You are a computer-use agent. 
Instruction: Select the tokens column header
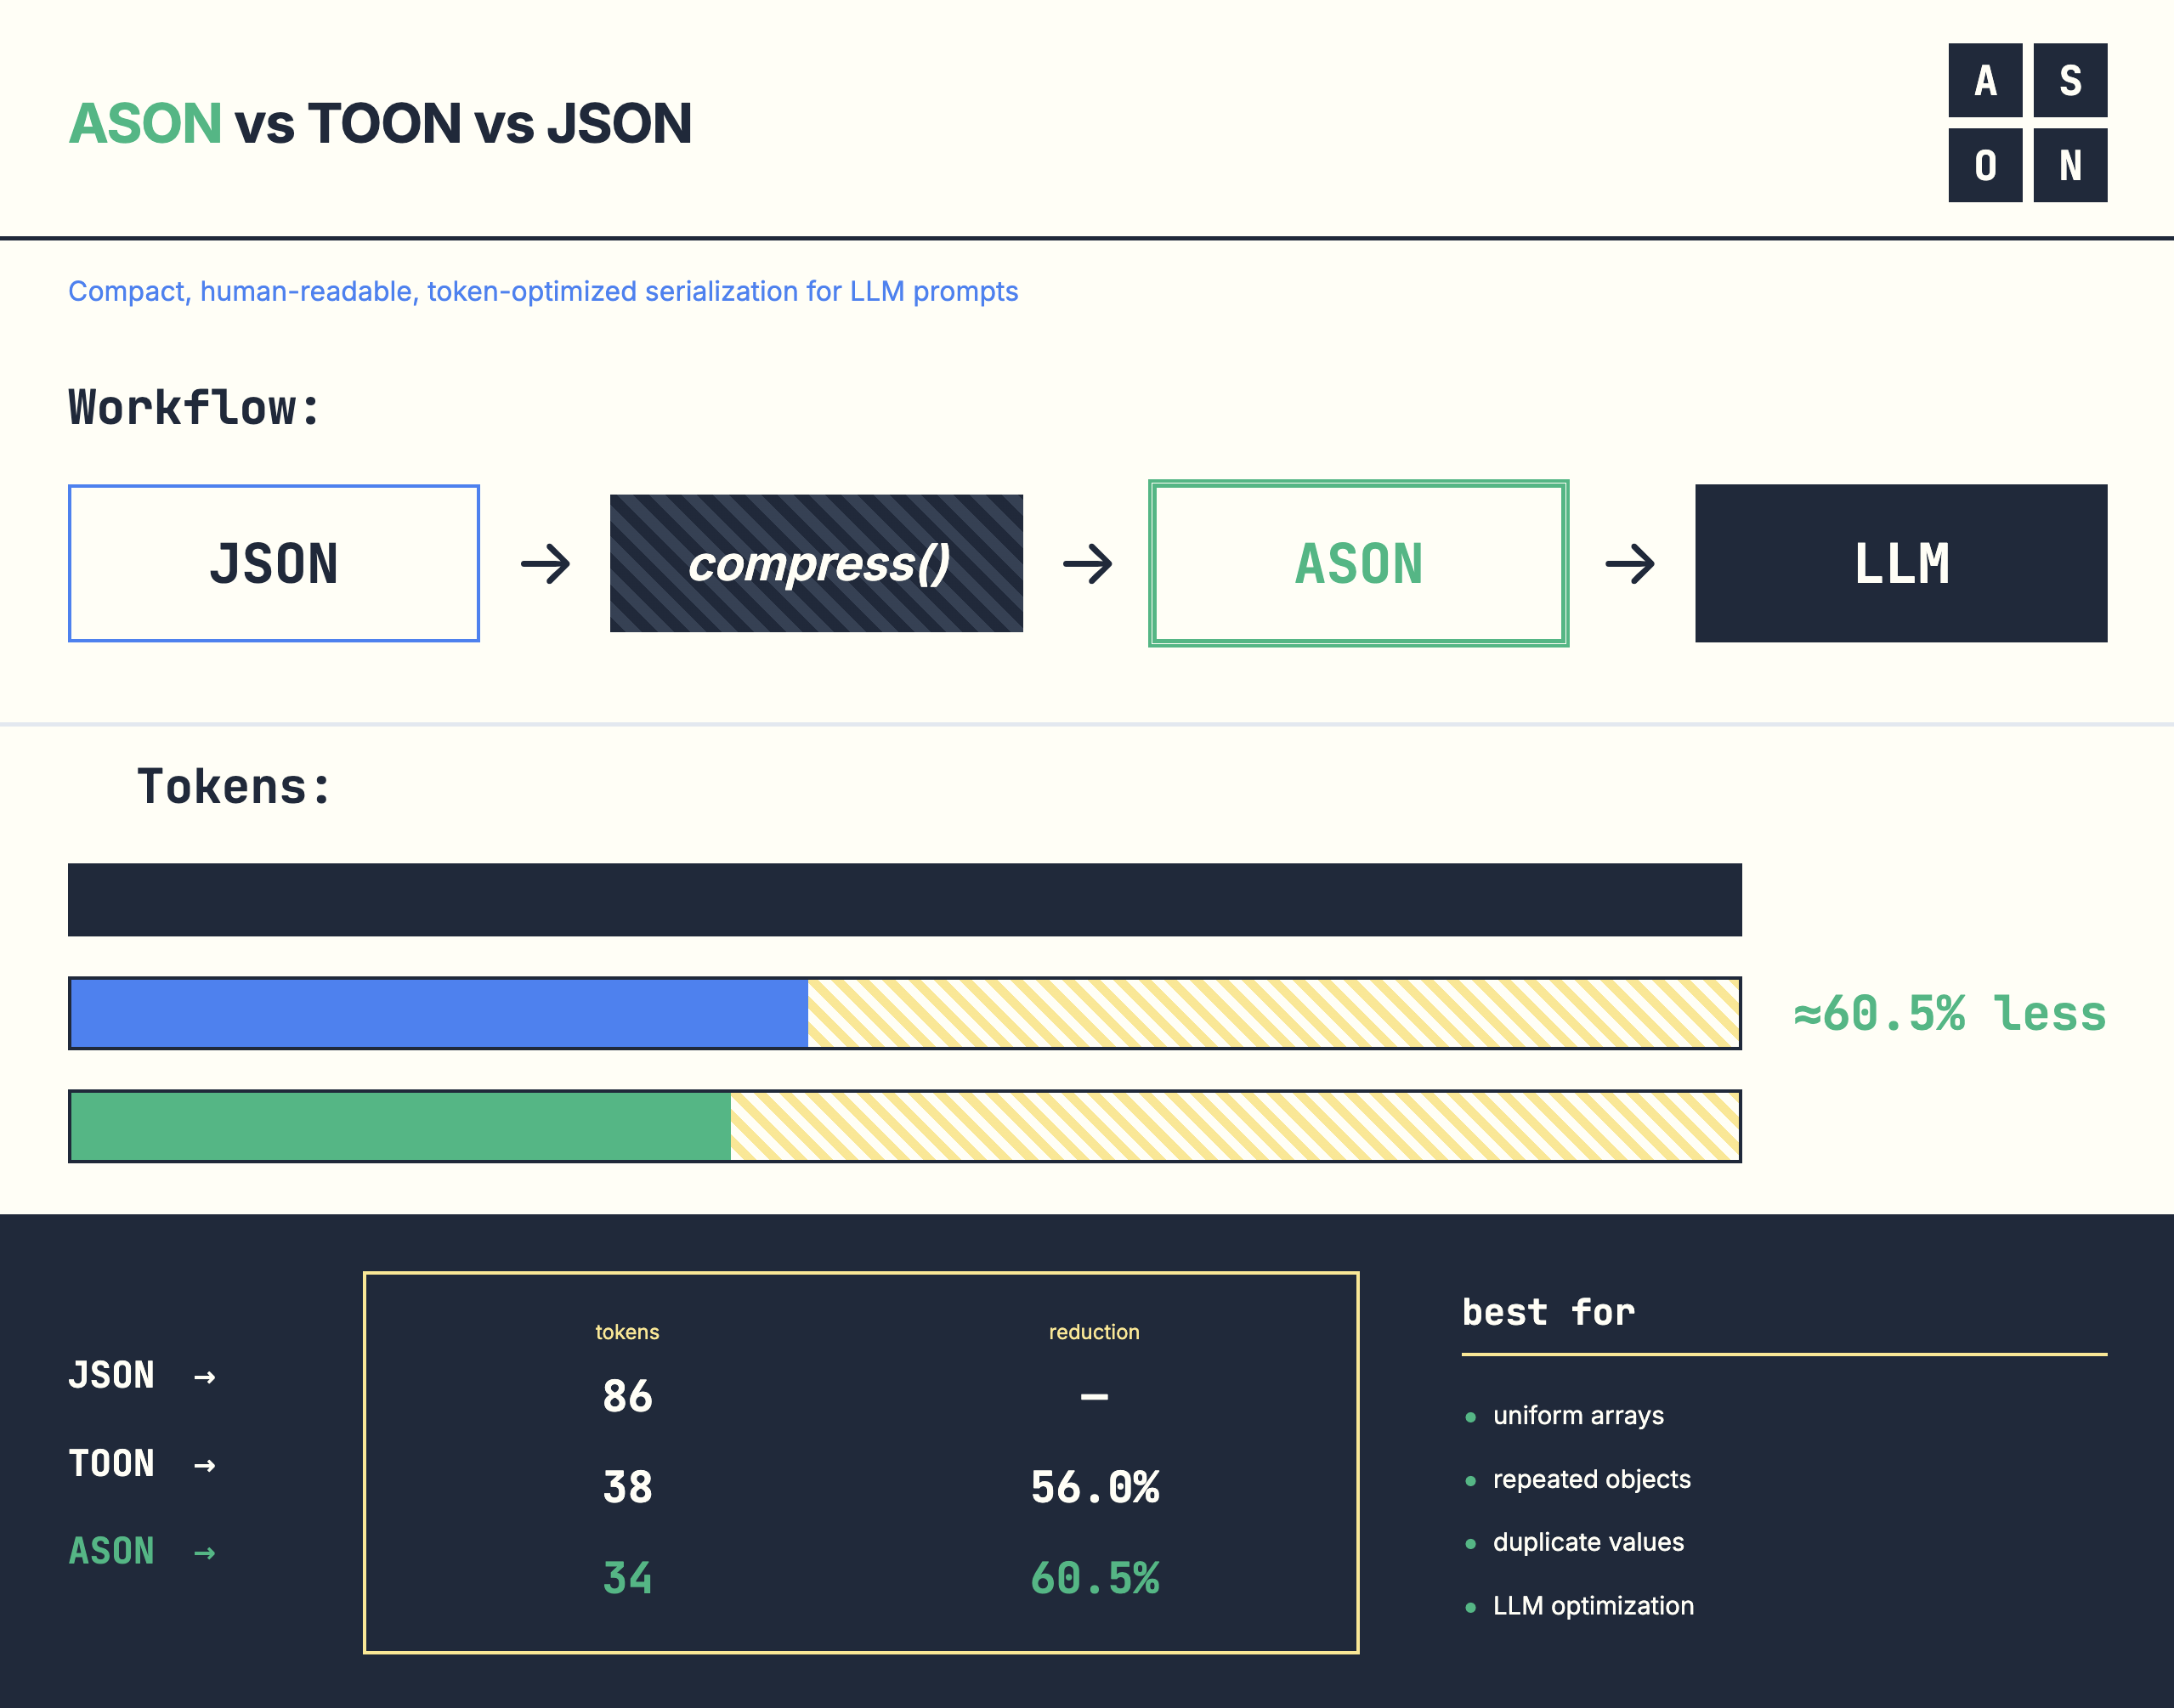coord(627,1332)
